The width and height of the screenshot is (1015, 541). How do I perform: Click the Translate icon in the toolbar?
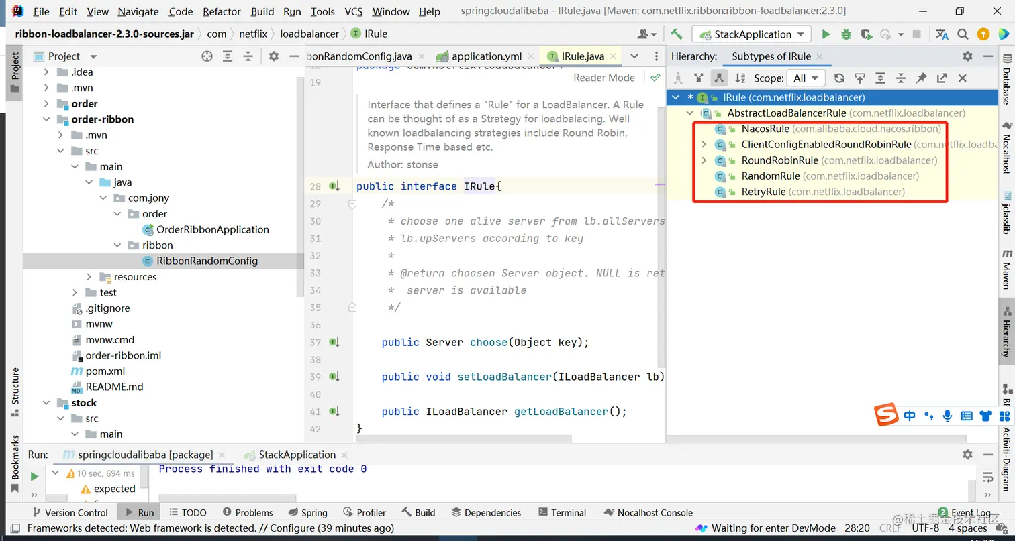[x=942, y=34]
